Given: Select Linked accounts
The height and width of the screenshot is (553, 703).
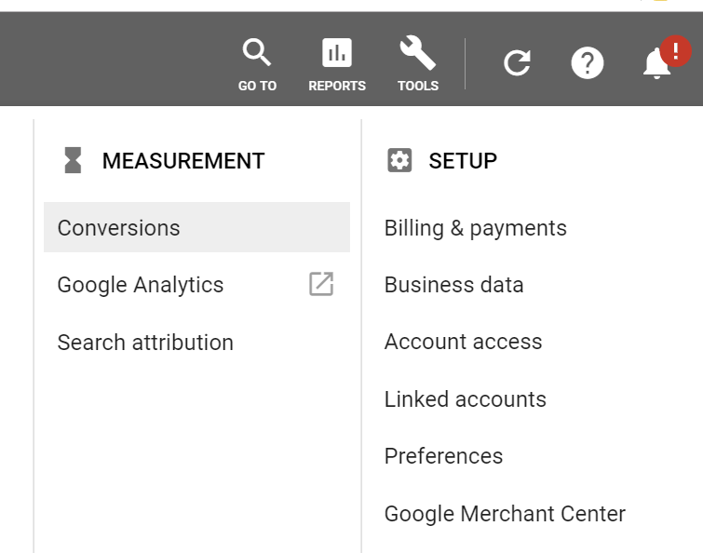Looking at the screenshot, I should [x=465, y=399].
